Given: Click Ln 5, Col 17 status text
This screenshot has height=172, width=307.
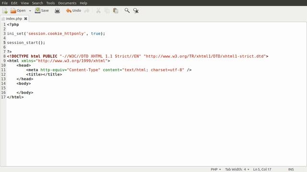Looking at the screenshot, I should point(262,169).
